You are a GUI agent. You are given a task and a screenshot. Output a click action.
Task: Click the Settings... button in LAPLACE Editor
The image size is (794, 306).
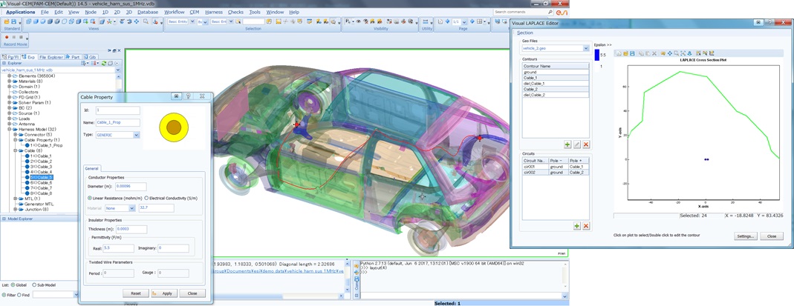(x=746, y=236)
